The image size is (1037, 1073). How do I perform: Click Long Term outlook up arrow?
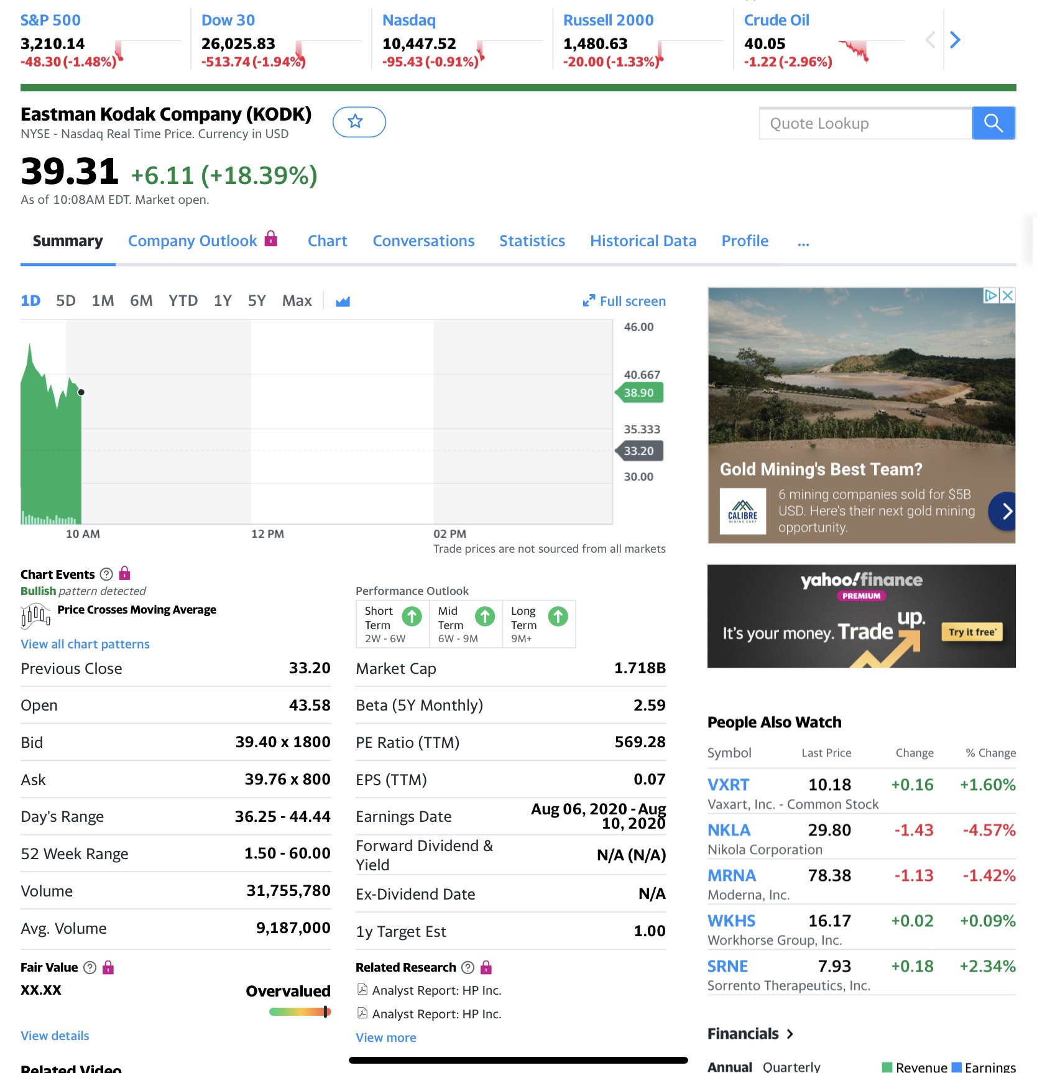tap(558, 616)
